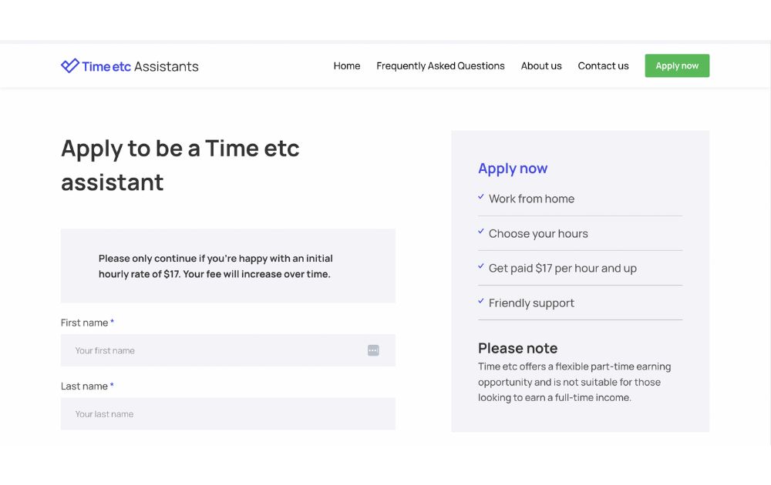Click the Work from home text
Viewport: 771px width, 485px height.
coord(531,199)
